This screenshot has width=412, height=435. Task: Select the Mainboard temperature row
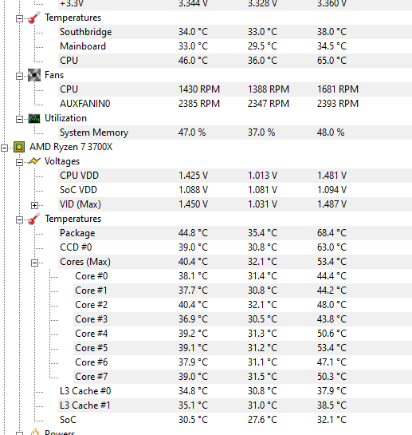click(x=235, y=46)
